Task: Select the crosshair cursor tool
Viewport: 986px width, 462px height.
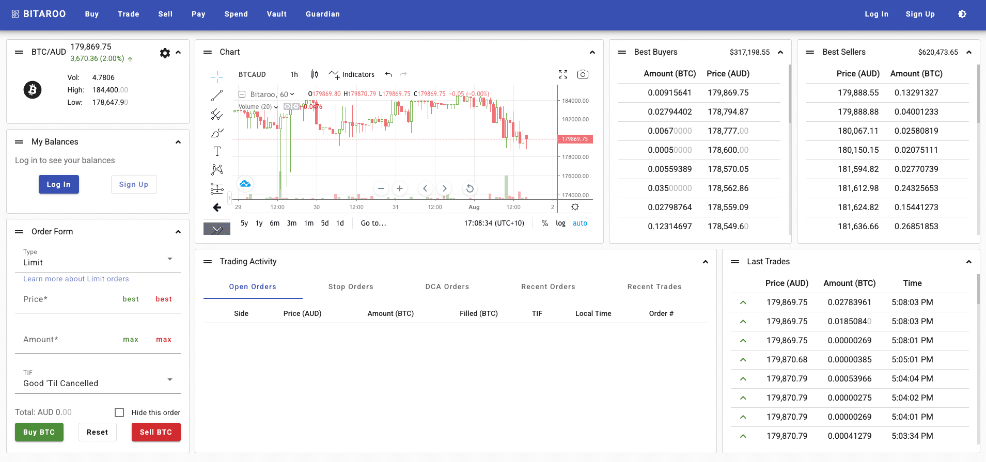Action: pos(217,77)
